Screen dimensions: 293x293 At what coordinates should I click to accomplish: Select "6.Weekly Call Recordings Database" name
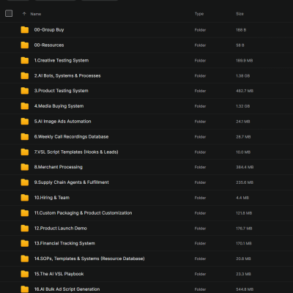71,137
